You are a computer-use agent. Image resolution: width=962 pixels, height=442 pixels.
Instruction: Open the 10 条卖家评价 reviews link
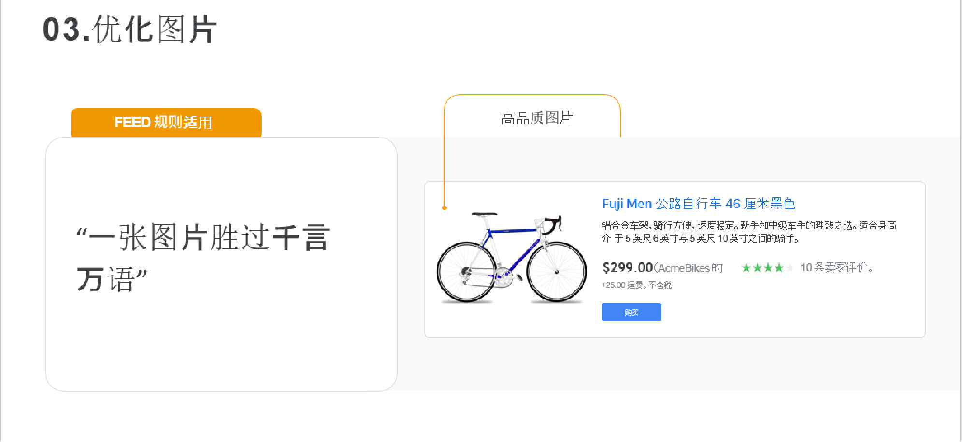click(x=836, y=268)
